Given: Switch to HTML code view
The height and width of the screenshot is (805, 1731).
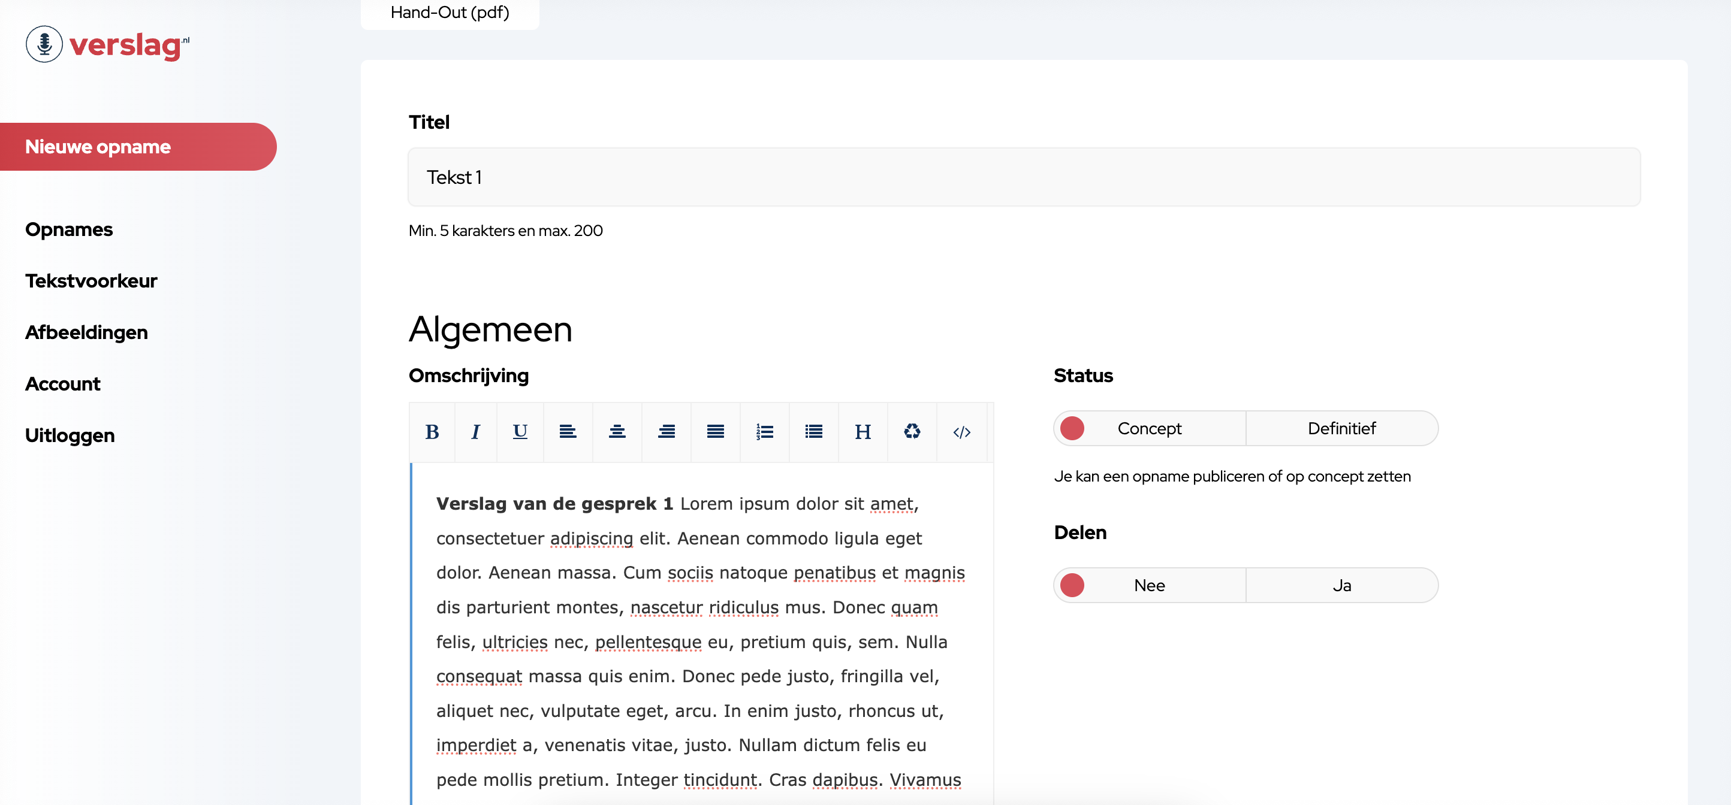Looking at the screenshot, I should (x=961, y=432).
